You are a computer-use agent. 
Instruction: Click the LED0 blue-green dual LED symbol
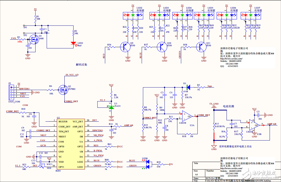(x=147, y=164)
